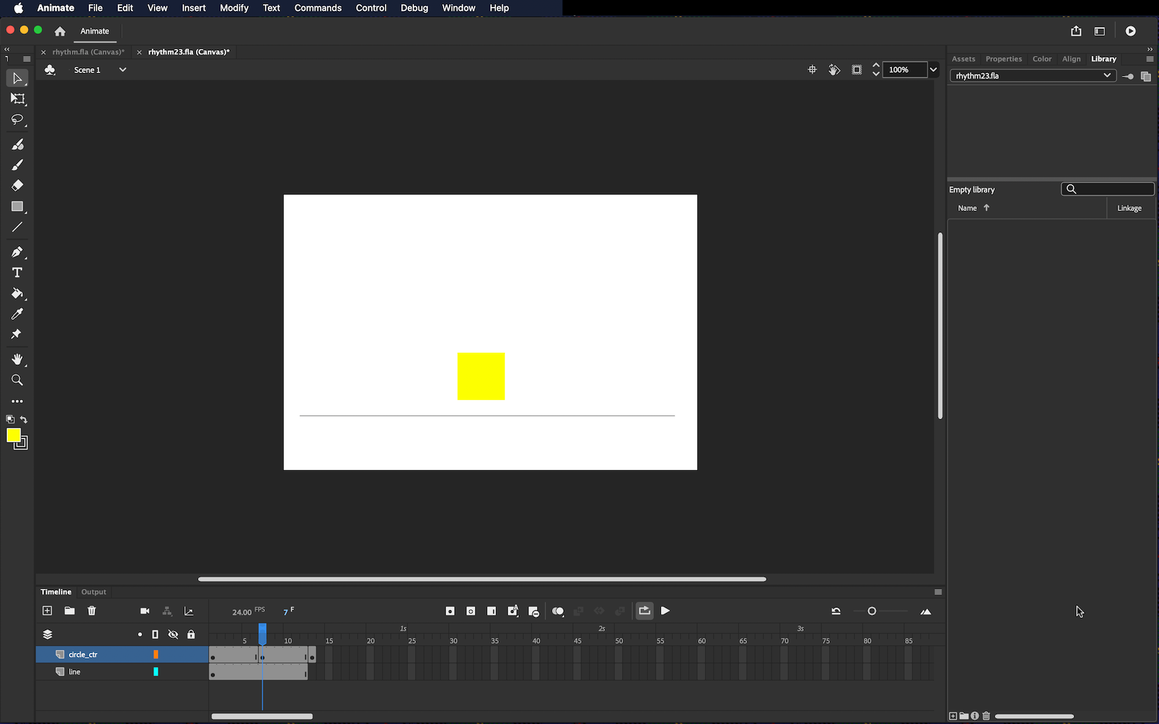Switch to the Properties panel tab
Viewport: 1159px width, 724px height.
(1003, 59)
